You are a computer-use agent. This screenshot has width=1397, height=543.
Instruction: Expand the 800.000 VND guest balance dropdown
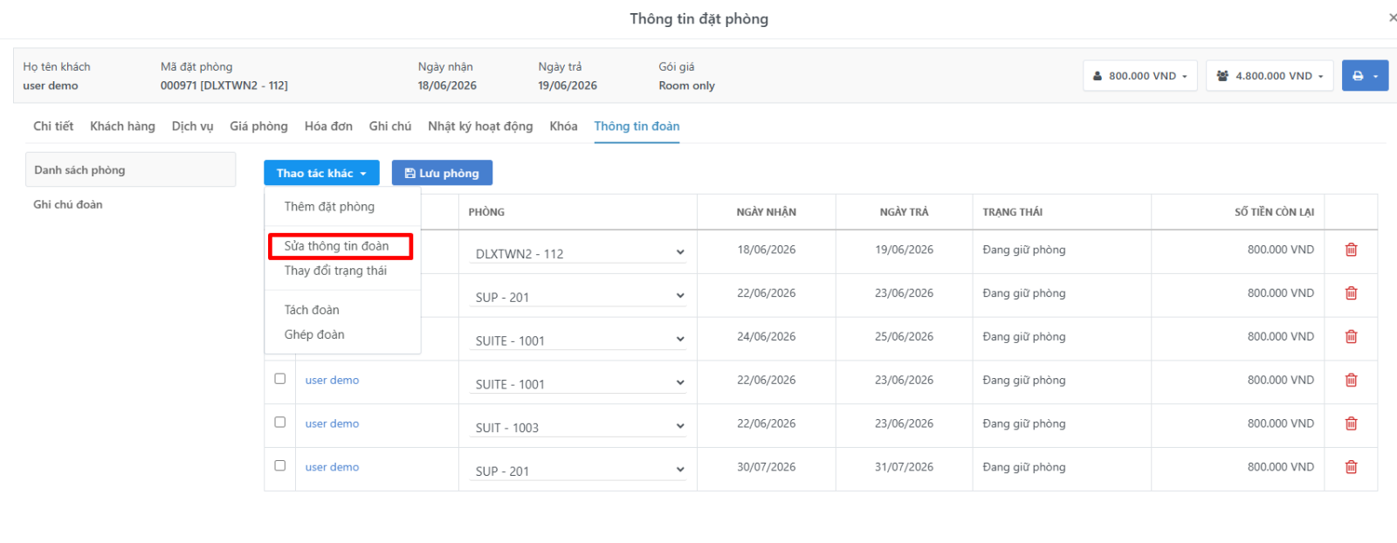tap(1140, 76)
